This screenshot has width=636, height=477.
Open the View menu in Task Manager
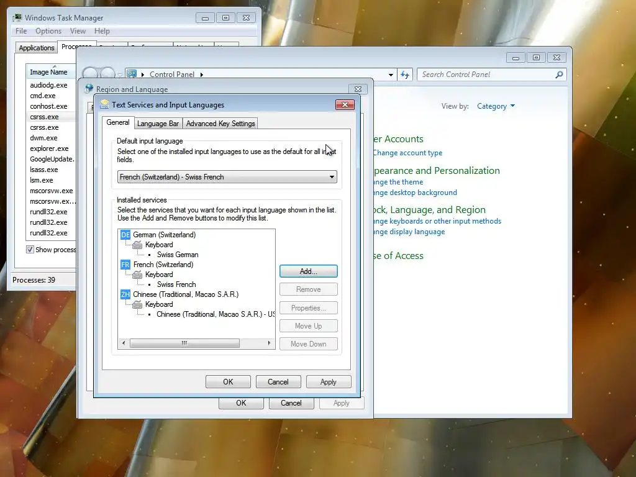click(78, 31)
